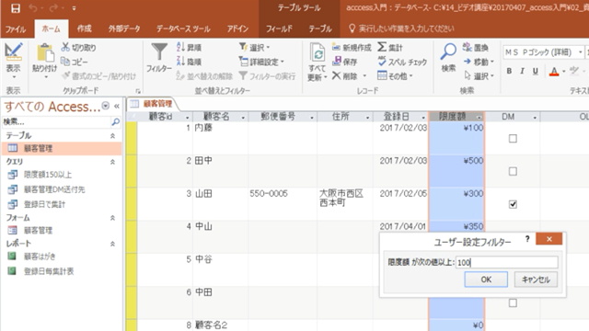Collapse the テーブル group
This screenshot has width=589, height=331.
(112, 136)
